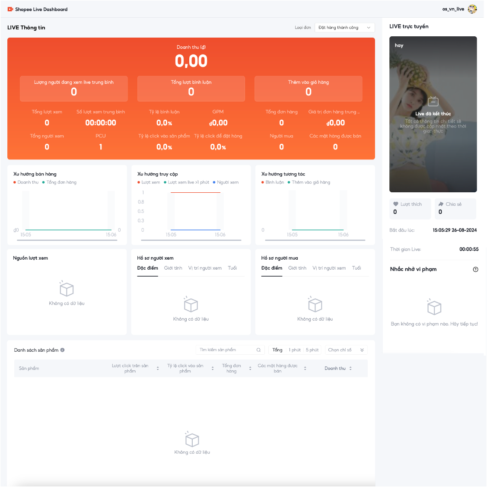Click empty box icon in Hồ sơ người mua
Screen dimensions: 487x487
click(x=315, y=304)
